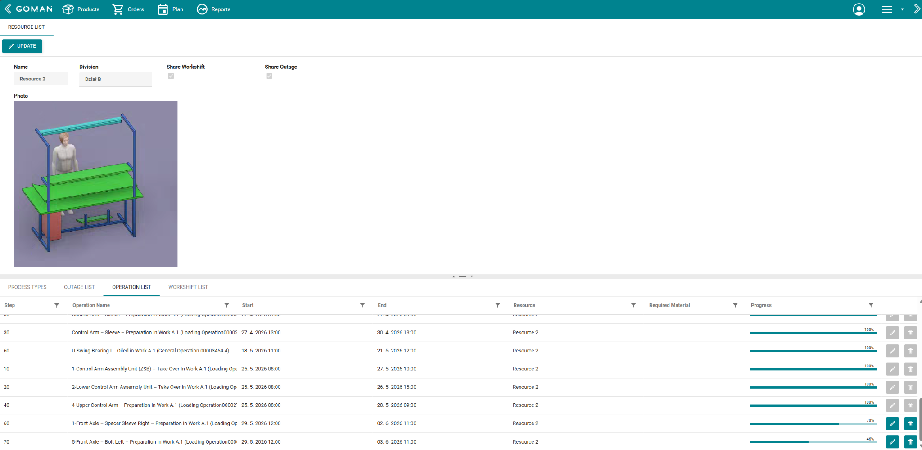Toggle the Share Outage checkbox
Screen dimensions: 922x450
click(269, 76)
